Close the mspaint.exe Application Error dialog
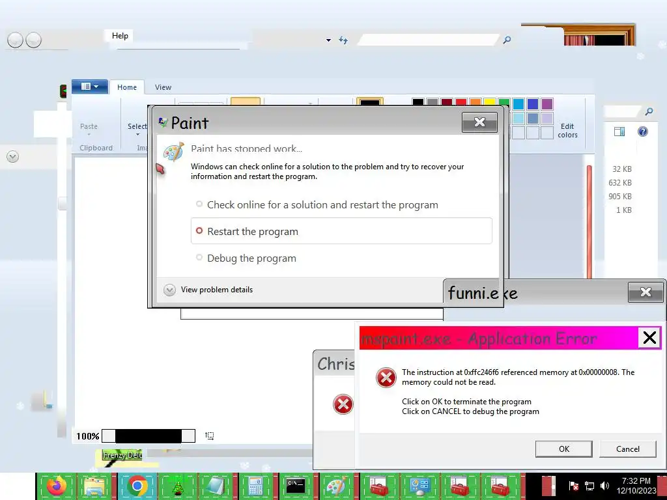Viewport: 667px width, 500px height. (649, 338)
